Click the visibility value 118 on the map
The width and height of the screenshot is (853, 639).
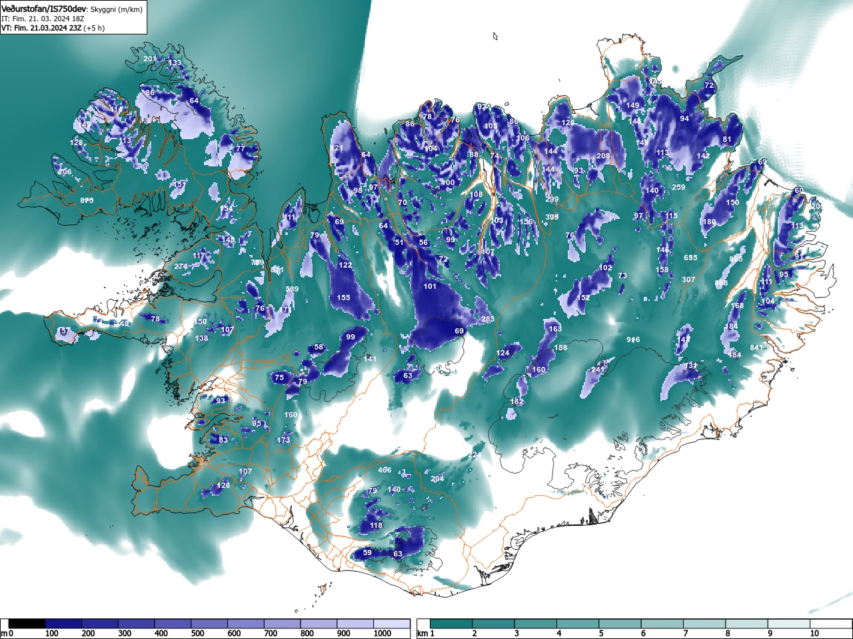click(x=376, y=526)
